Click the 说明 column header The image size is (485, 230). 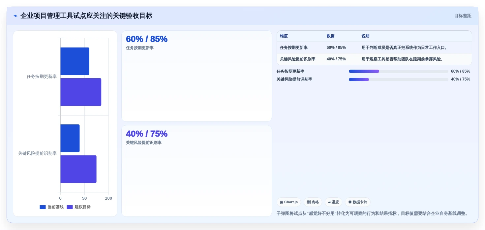coord(366,36)
